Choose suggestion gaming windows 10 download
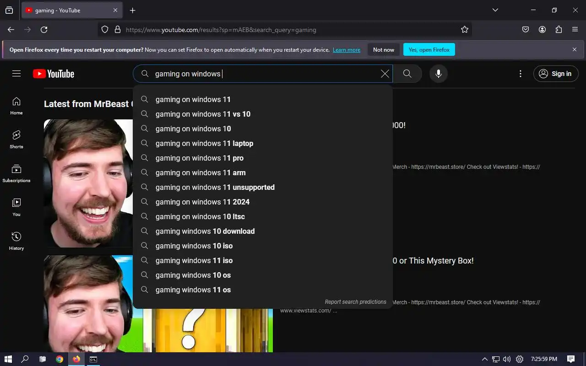 [263, 231]
